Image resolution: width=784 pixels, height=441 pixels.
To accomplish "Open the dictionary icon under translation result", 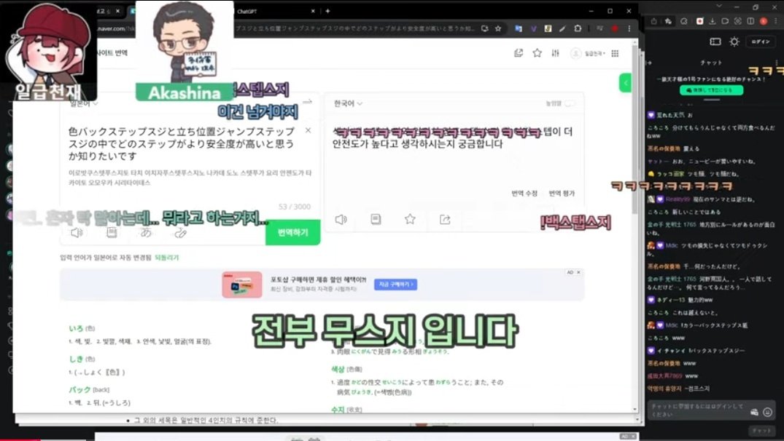I will 376,220.
